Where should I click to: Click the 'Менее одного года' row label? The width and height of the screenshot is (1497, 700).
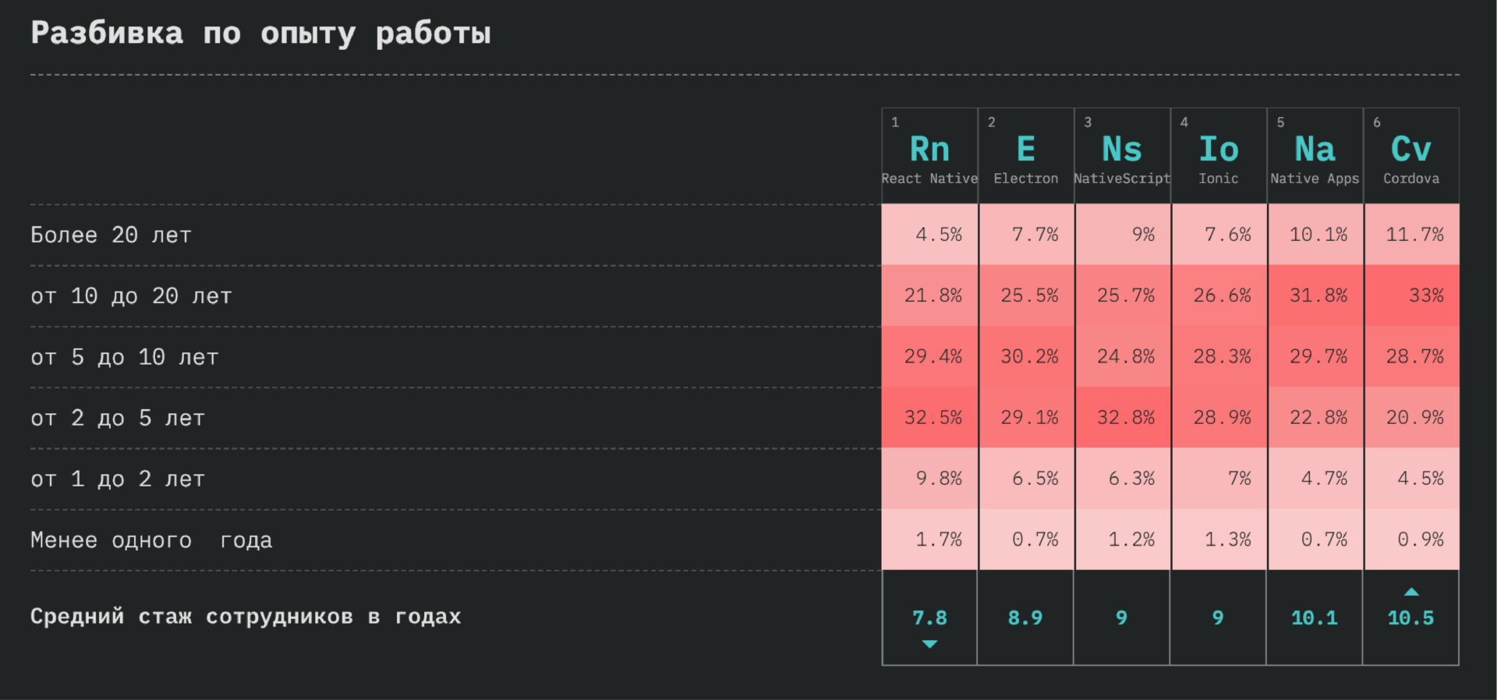coord(151,540)
